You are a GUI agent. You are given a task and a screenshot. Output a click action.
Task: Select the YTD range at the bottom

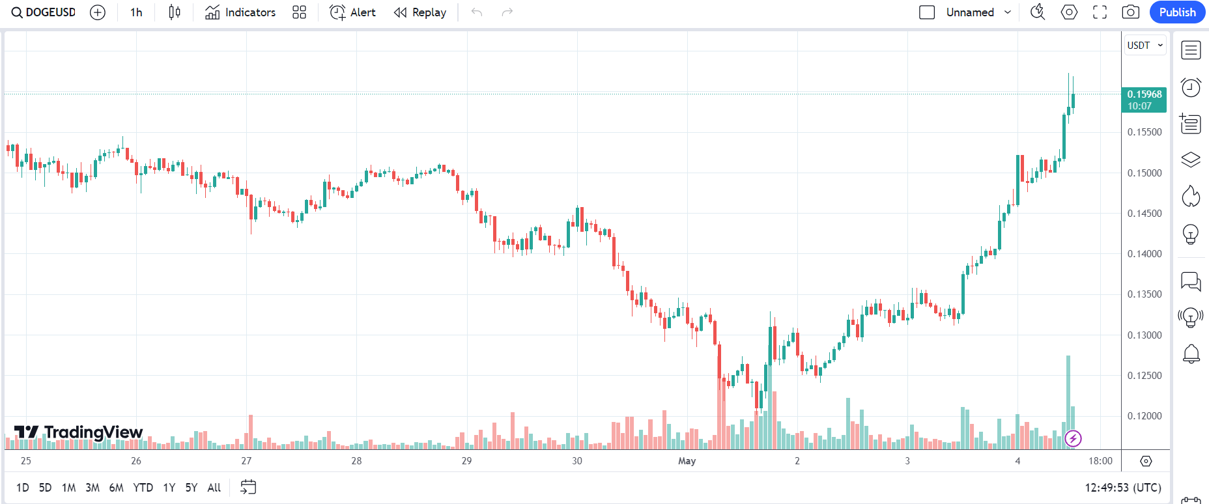(143, 487)
